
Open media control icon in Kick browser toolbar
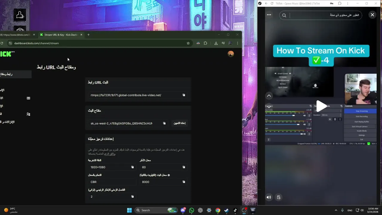click(x=223, y=43)
